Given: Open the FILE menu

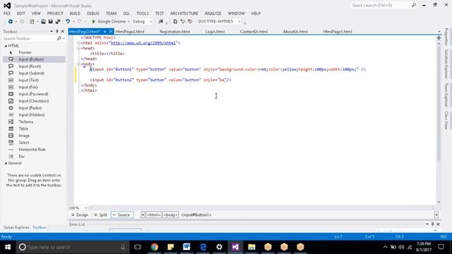Looking at the screenshot, I should click(x=7, y=13).
